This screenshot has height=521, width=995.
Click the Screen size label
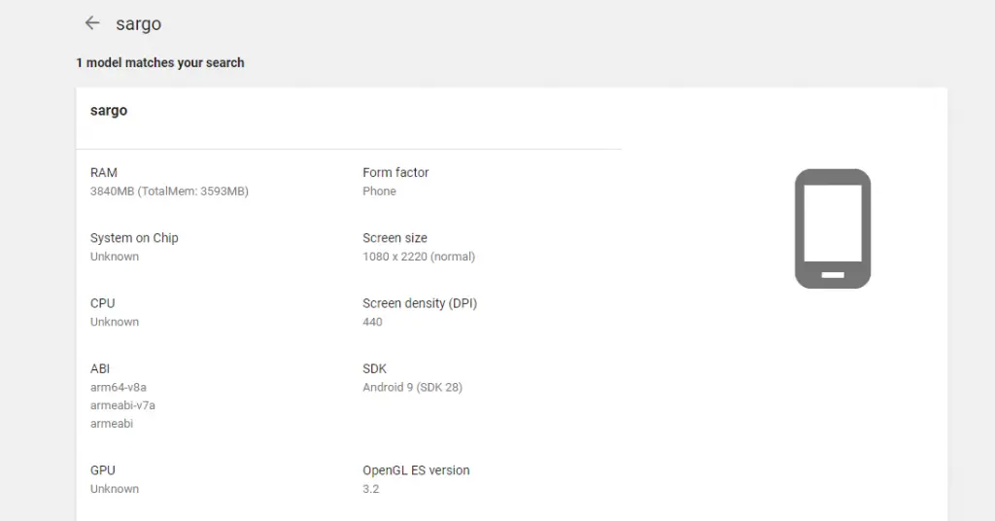pyautogui.click(x=395, y=238)
